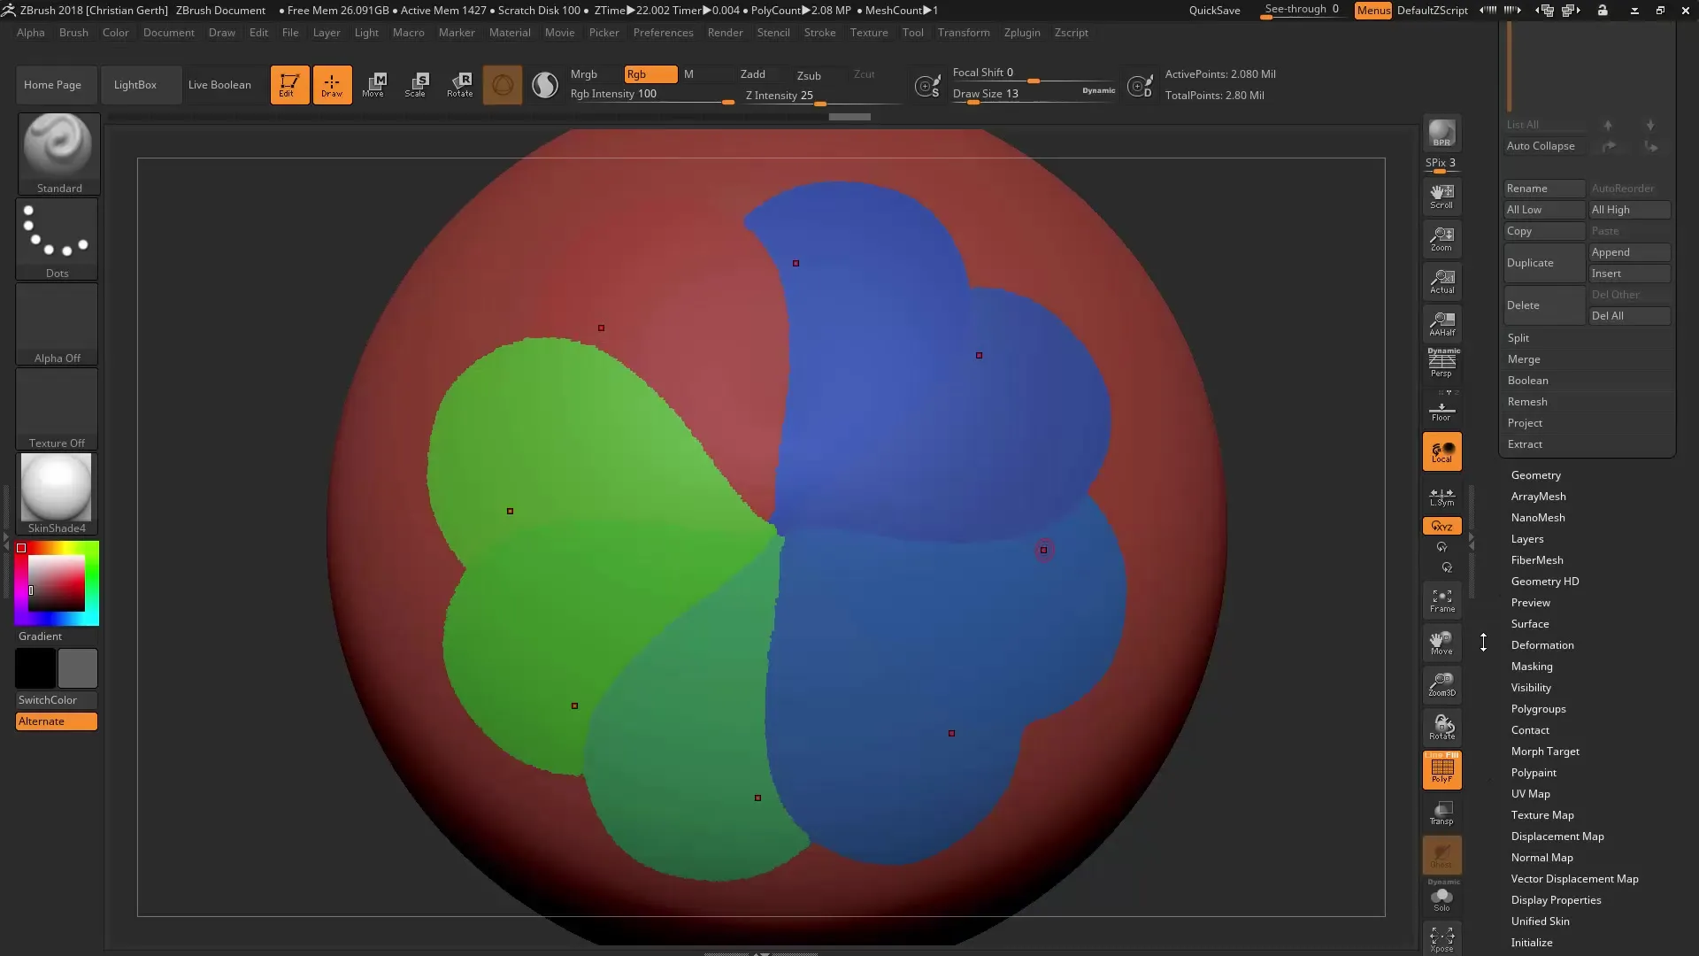Click the SwitchColor button
The image size is (1699, 956).
[56, 700]
